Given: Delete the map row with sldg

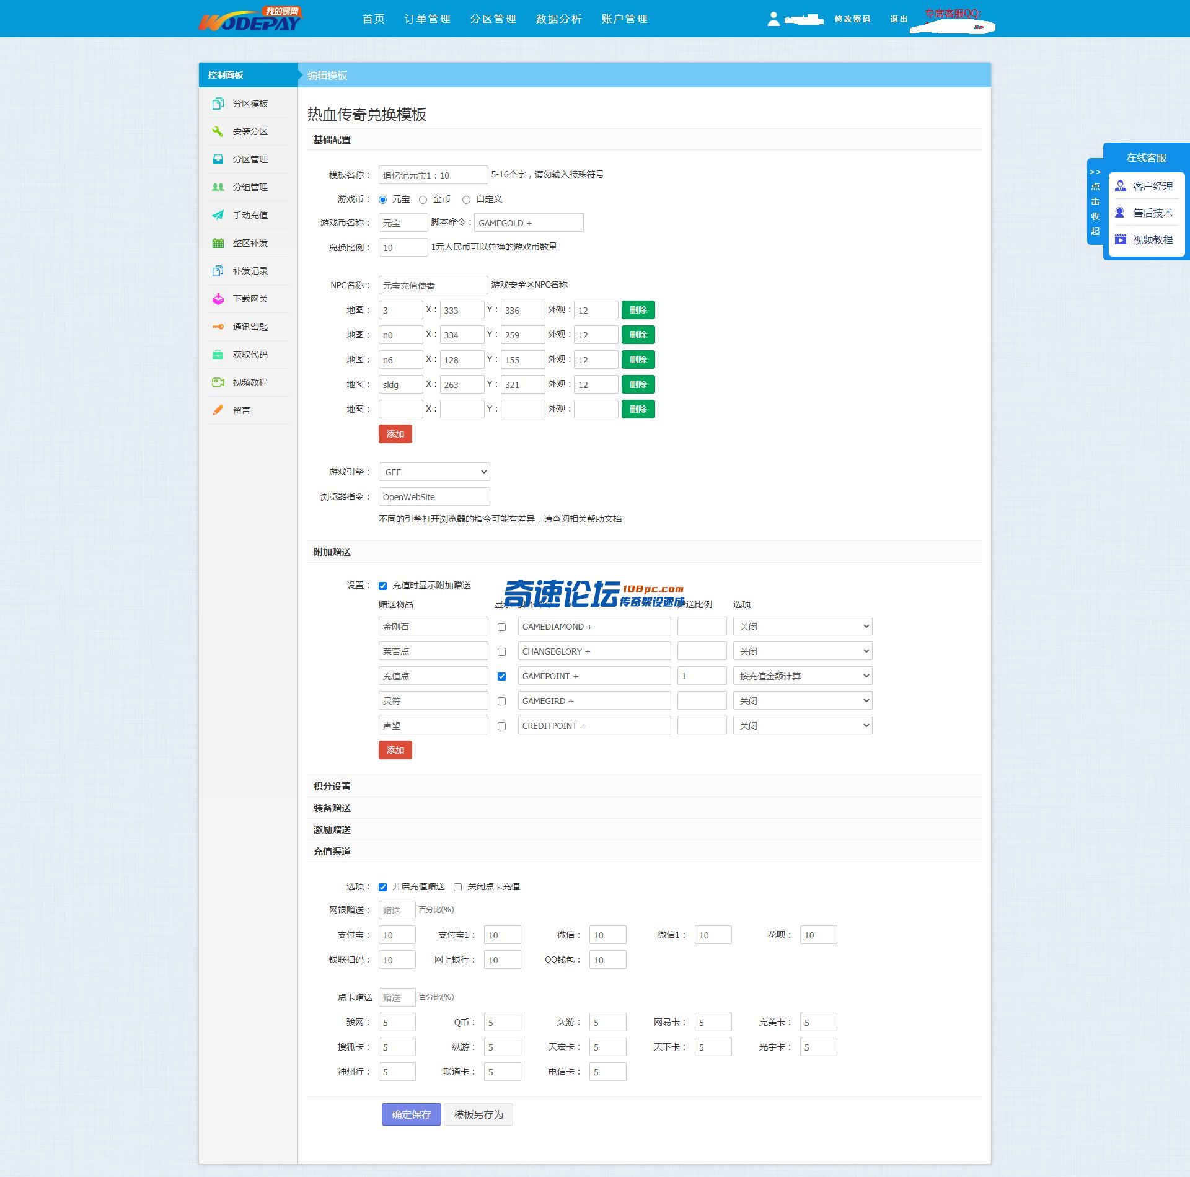Looking at the screenshot, I should click(638, 384).
